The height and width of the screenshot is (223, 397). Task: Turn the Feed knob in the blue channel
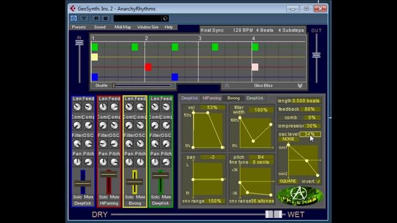point(88,107)
